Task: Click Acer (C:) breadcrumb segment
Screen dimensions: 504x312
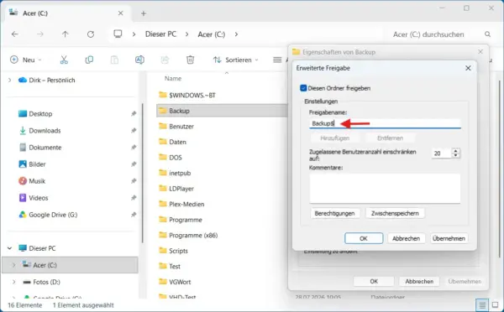Action: pyautogui.click(x=212, y=34)
